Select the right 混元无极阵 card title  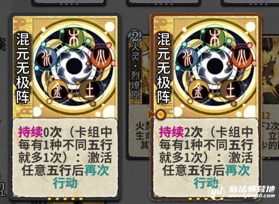[x=164, y=68]
